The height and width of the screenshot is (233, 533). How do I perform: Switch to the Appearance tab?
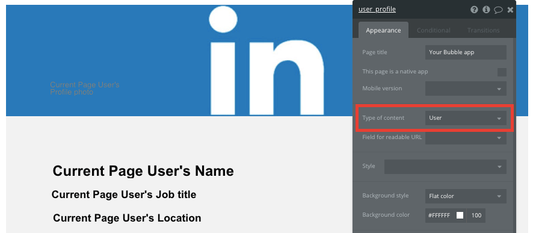pyautogui.click(x=383, y=30)
